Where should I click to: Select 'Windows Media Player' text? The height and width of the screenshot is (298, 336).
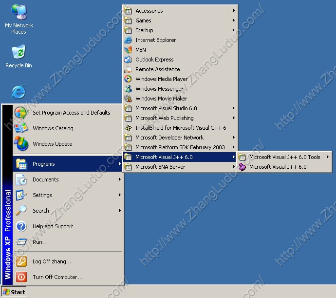(161, 79)
